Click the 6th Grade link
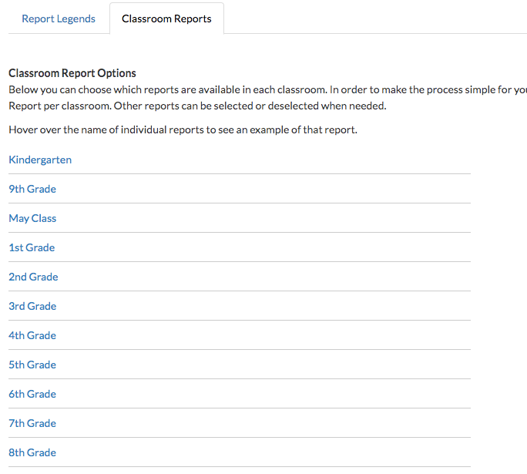527x474 pixels. click(32, 394)
